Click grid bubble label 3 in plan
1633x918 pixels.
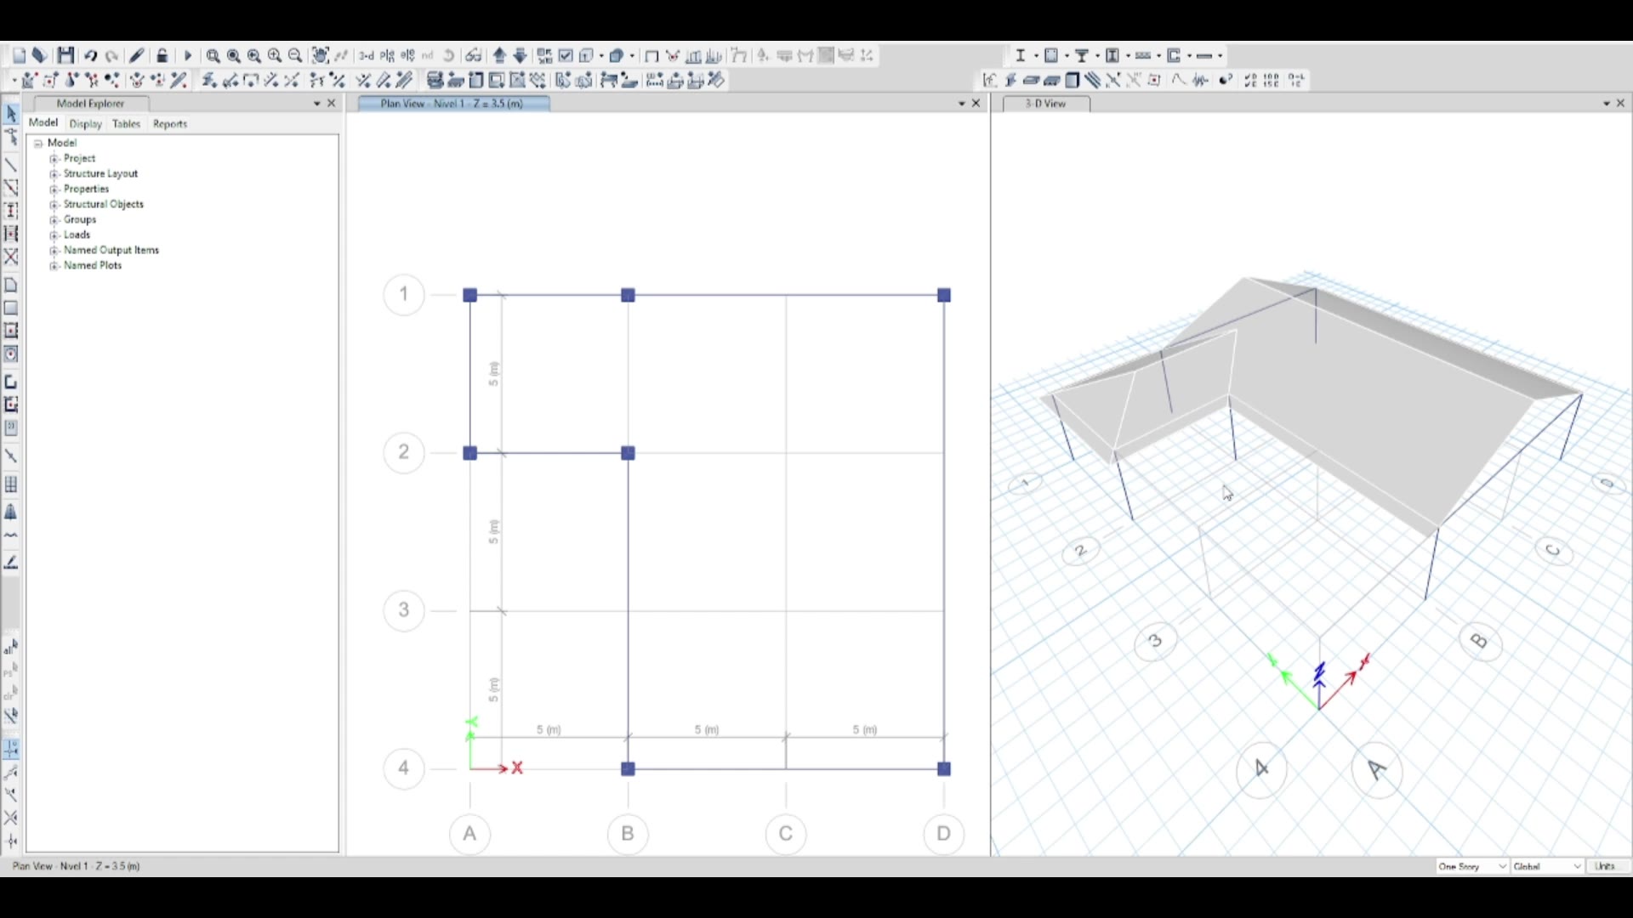[404, 611]
